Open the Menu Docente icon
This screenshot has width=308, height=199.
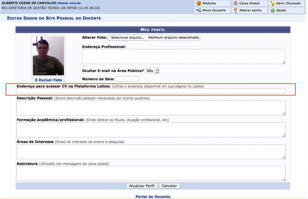click(x=199, y=11)
